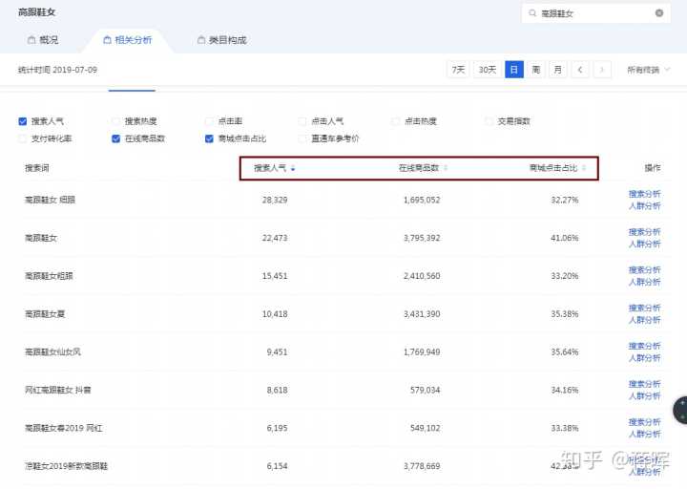The image size is (687, 489).
Task: Clear the search box with the X icon
Action: tap(658, 13)
